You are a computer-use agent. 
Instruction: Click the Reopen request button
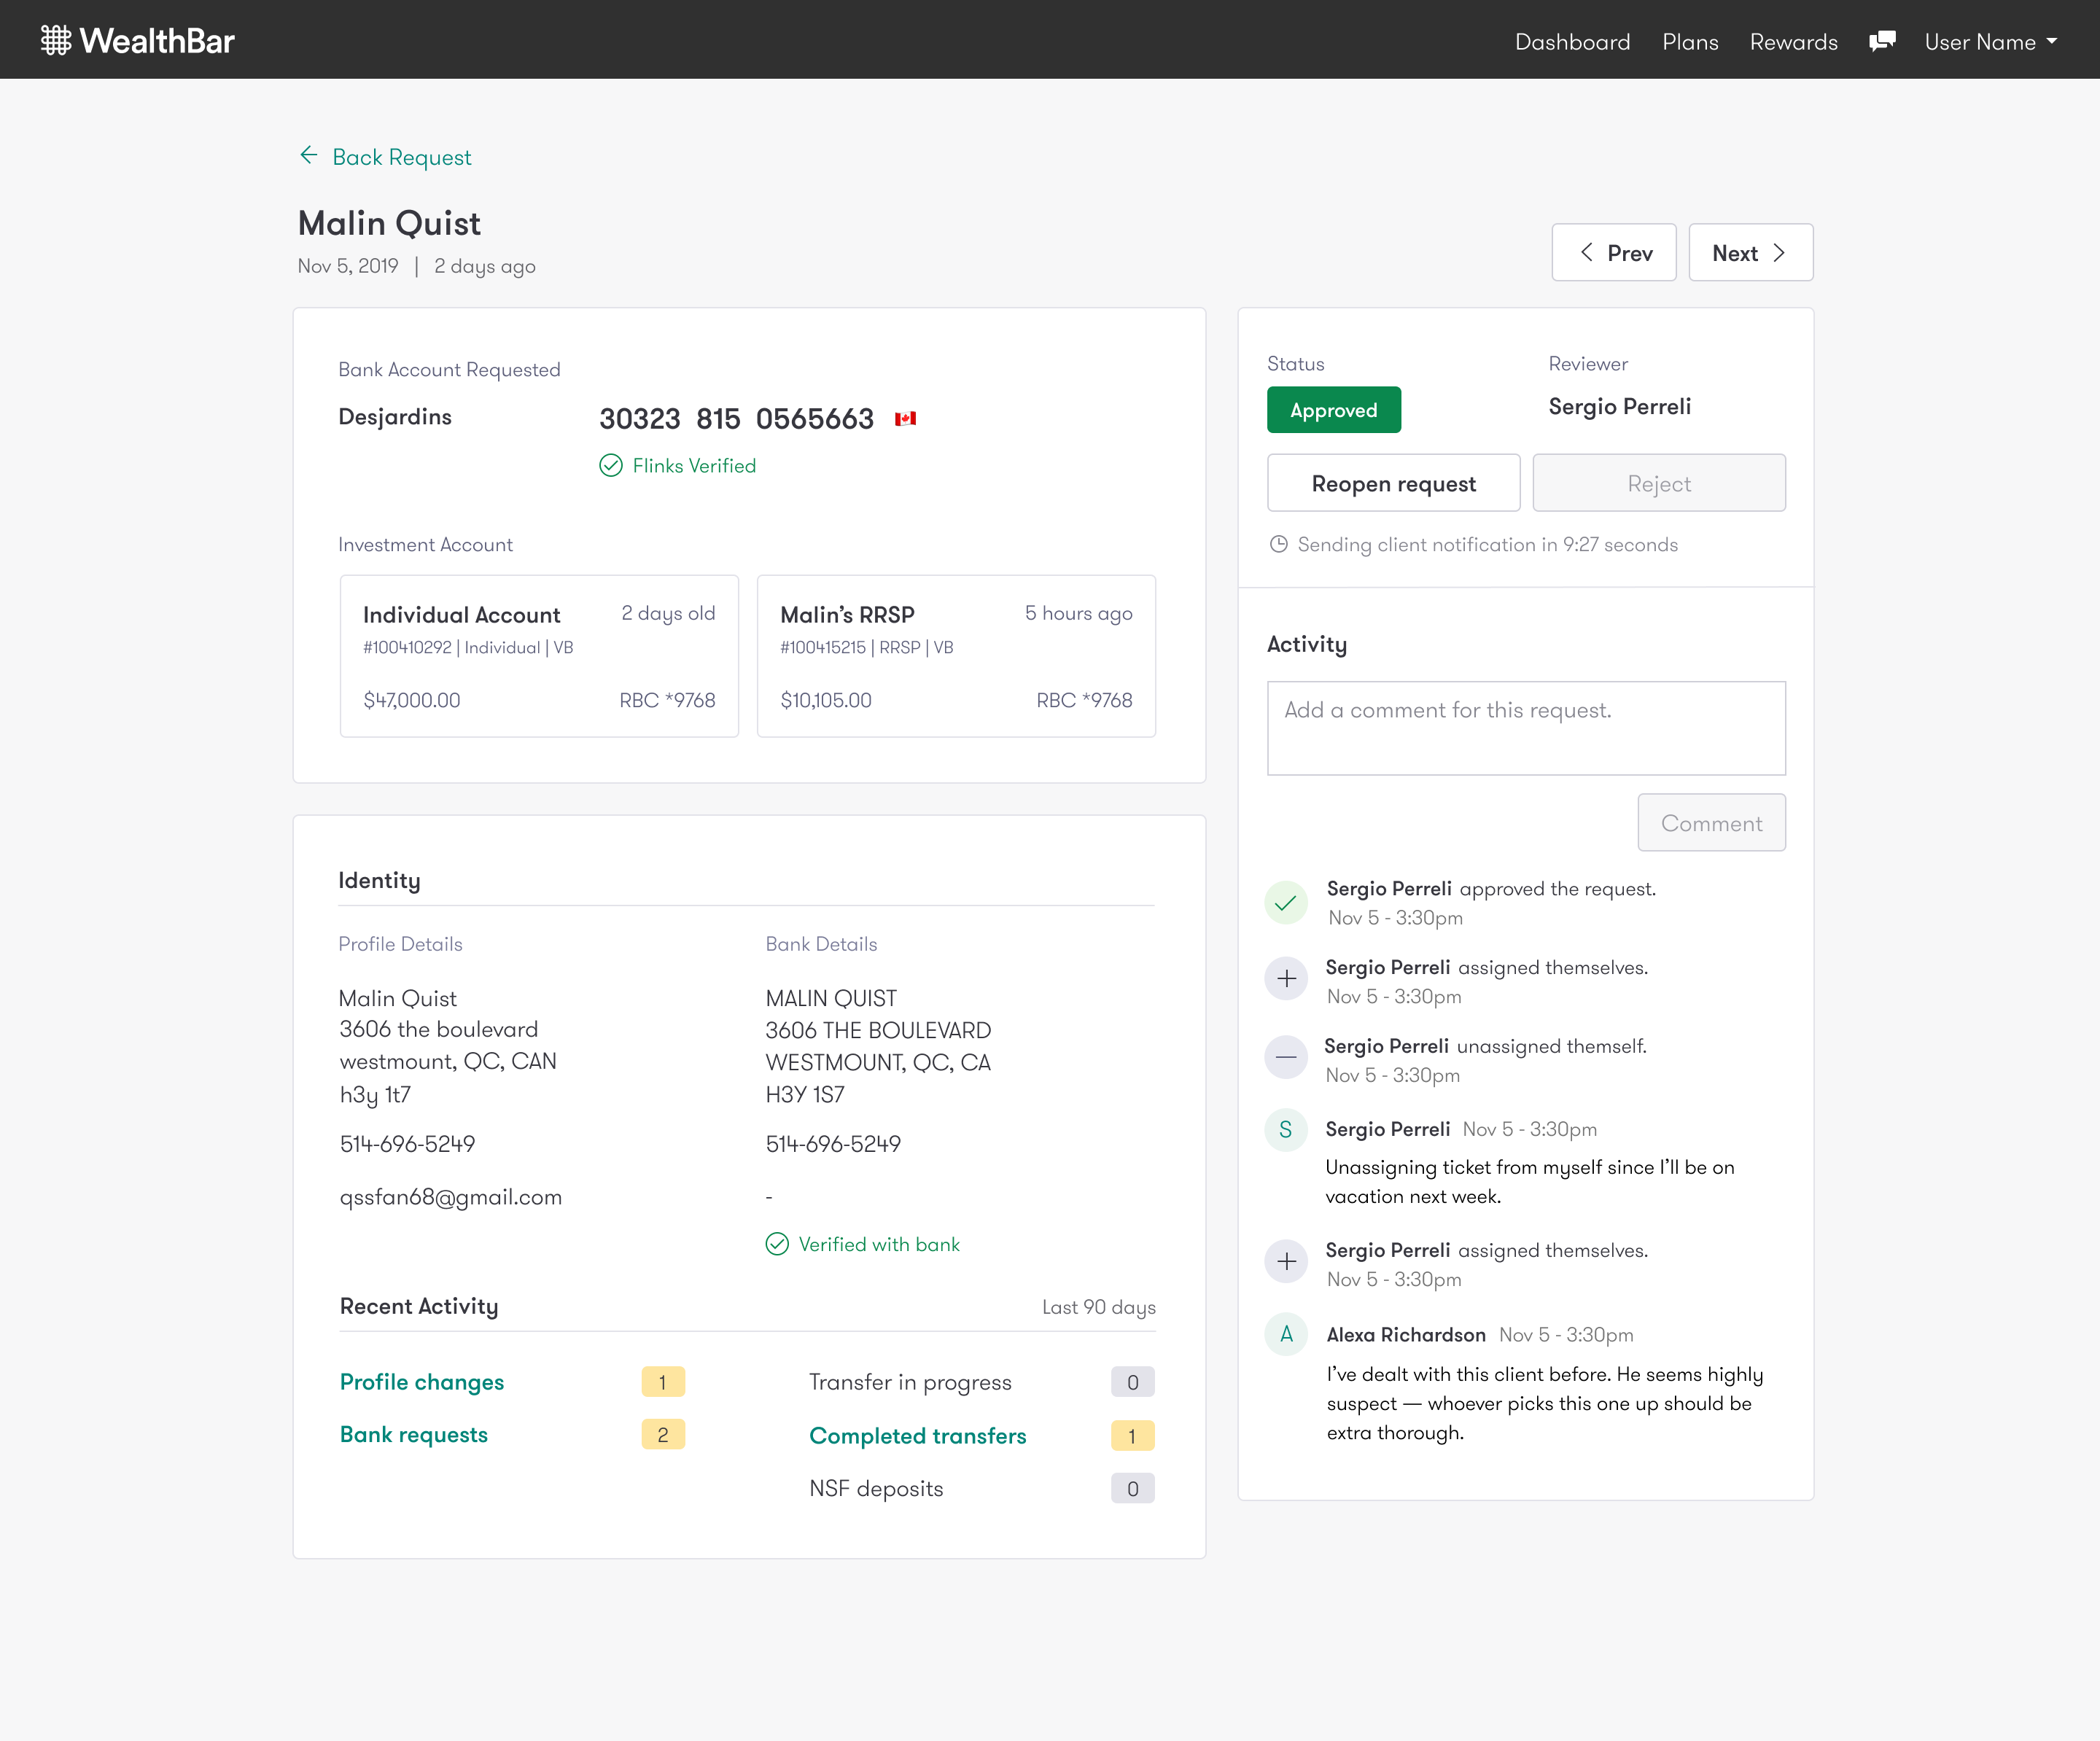(x=1393, y=484)
